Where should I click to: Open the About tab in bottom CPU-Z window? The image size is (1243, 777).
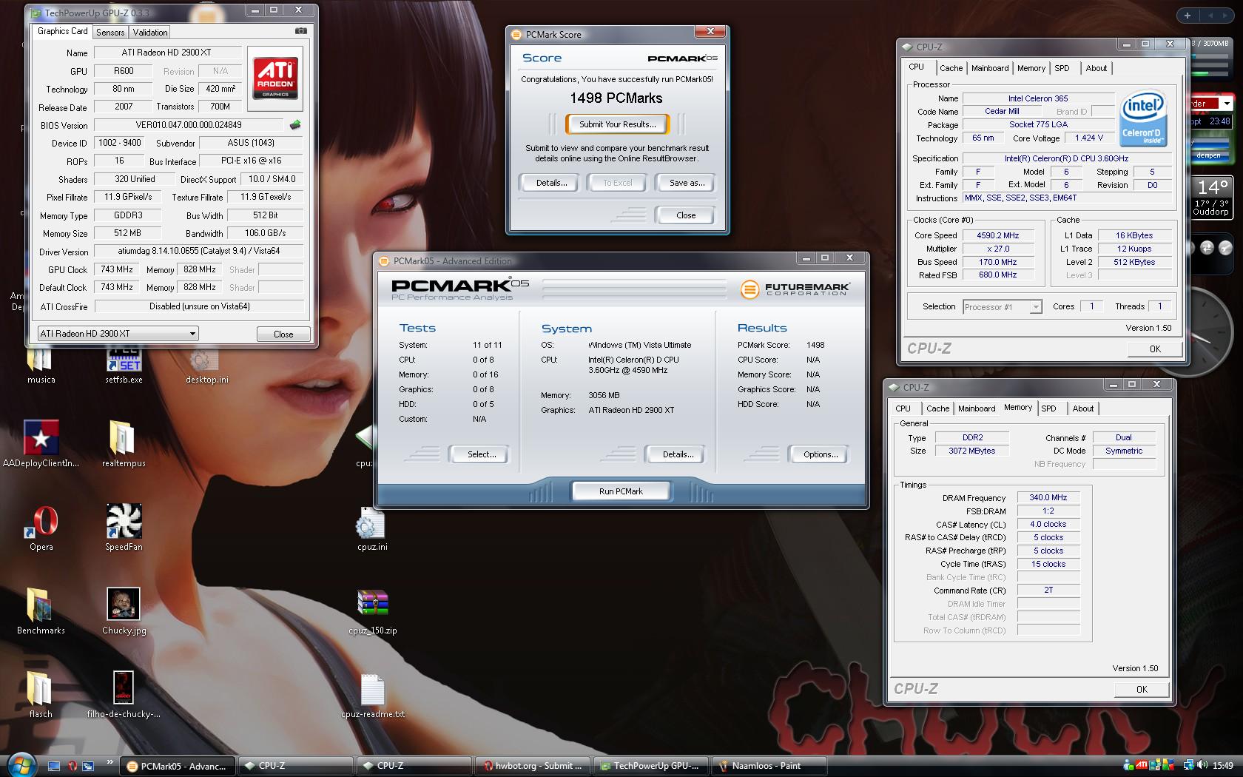1082,408
